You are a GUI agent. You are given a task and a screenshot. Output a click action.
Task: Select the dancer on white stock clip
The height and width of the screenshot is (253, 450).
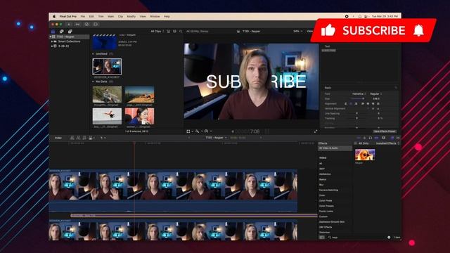point(107,116)
